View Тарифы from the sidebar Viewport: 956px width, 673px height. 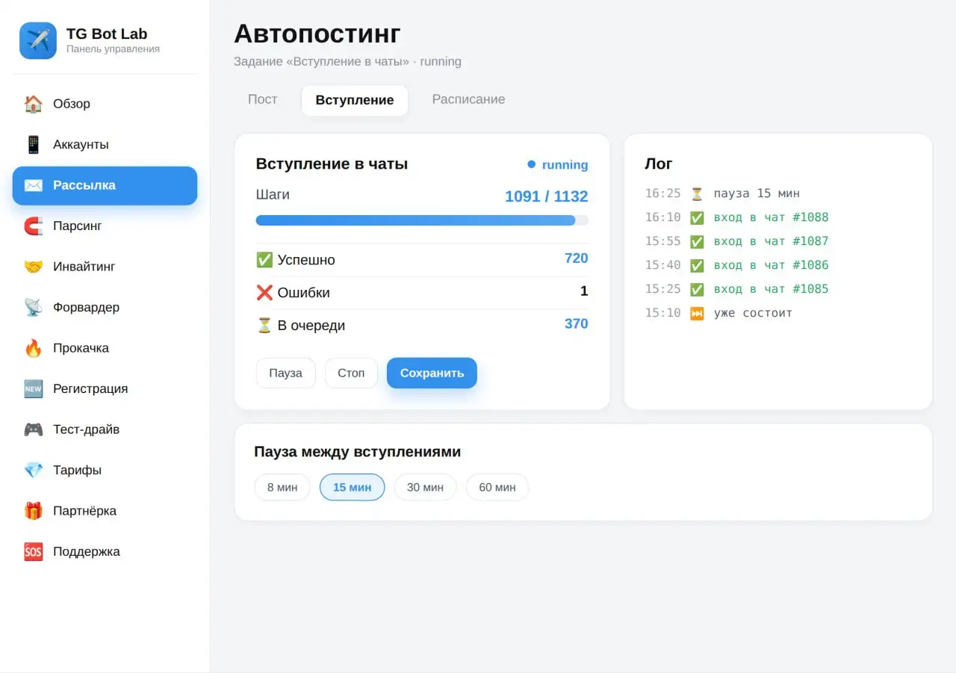(105, 470)
